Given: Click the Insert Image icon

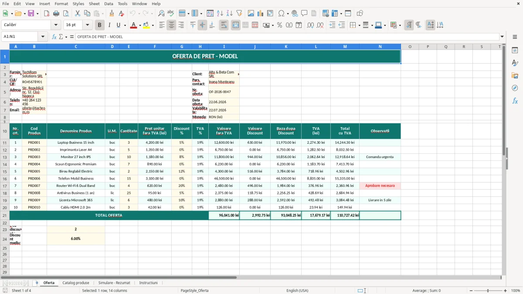Looking at the screenshot, I should pos(251,14).
